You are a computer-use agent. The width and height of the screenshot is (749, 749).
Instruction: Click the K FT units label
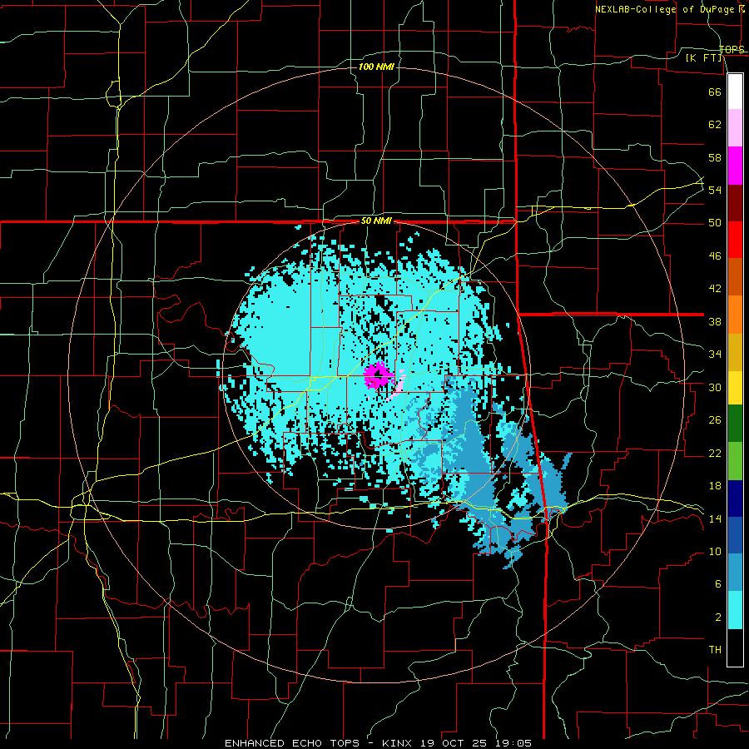click(x=703, y=58)
